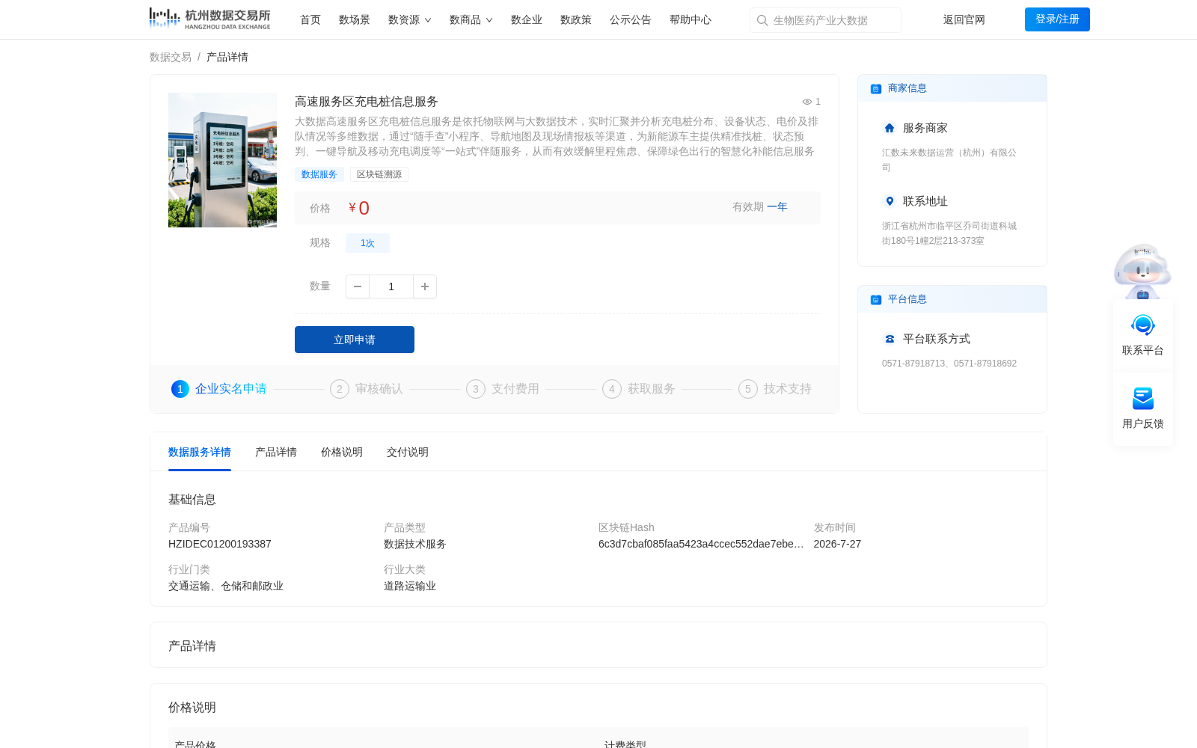
Task: Open 数场景 navigation item
Action: (x=355, y=19)
